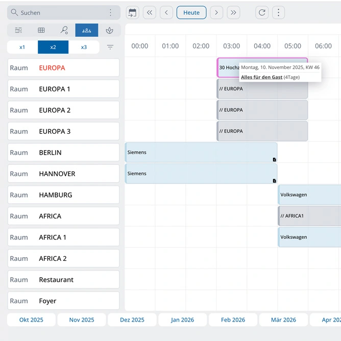Set row zoom to x2
This screenshot has height=341, width=341.
coord(53,47)
